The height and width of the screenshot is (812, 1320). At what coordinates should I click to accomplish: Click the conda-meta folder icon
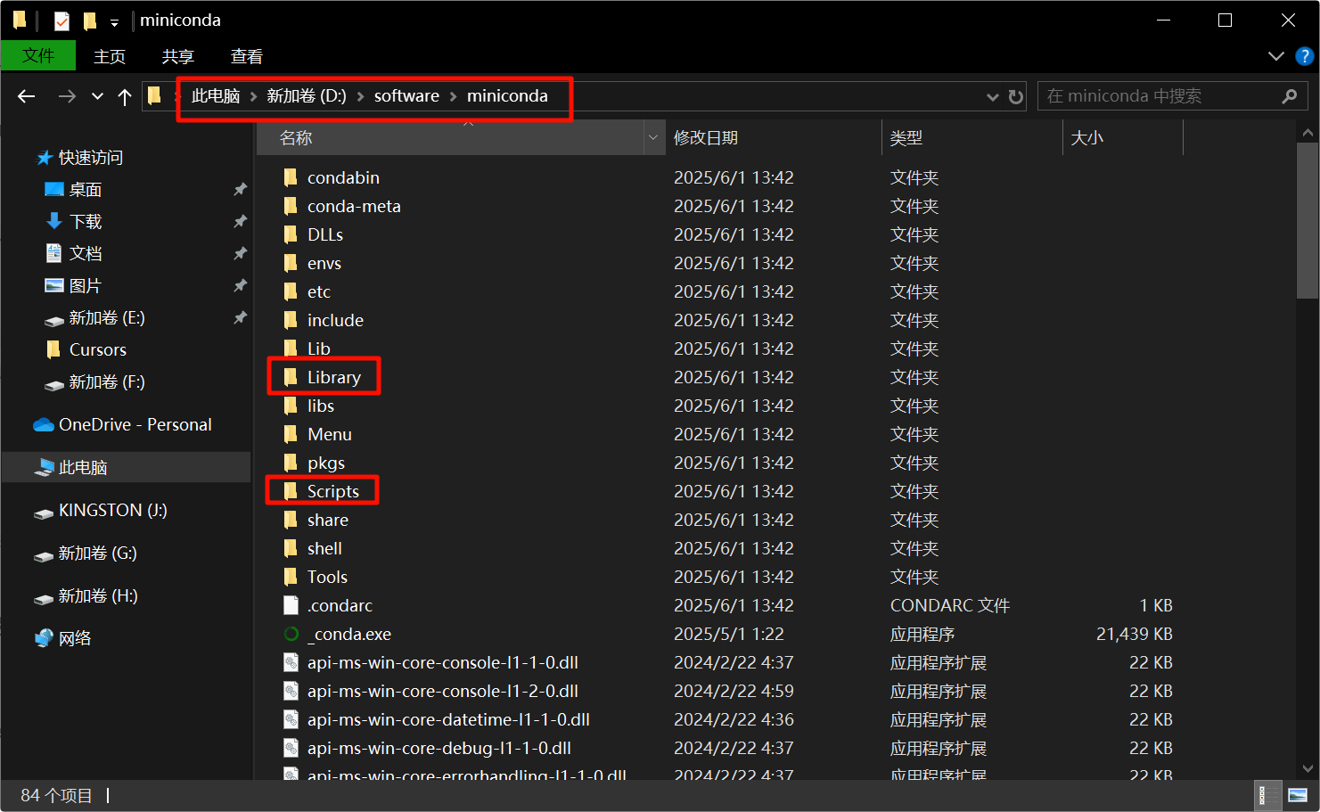[291, 206]
